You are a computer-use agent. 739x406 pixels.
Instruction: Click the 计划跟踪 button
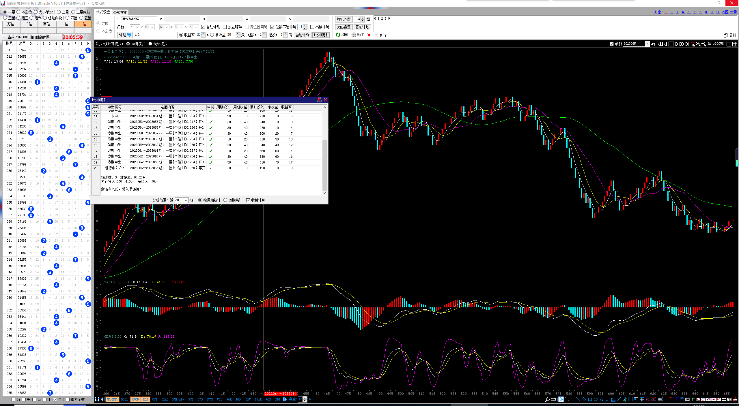tap(321, 35)
